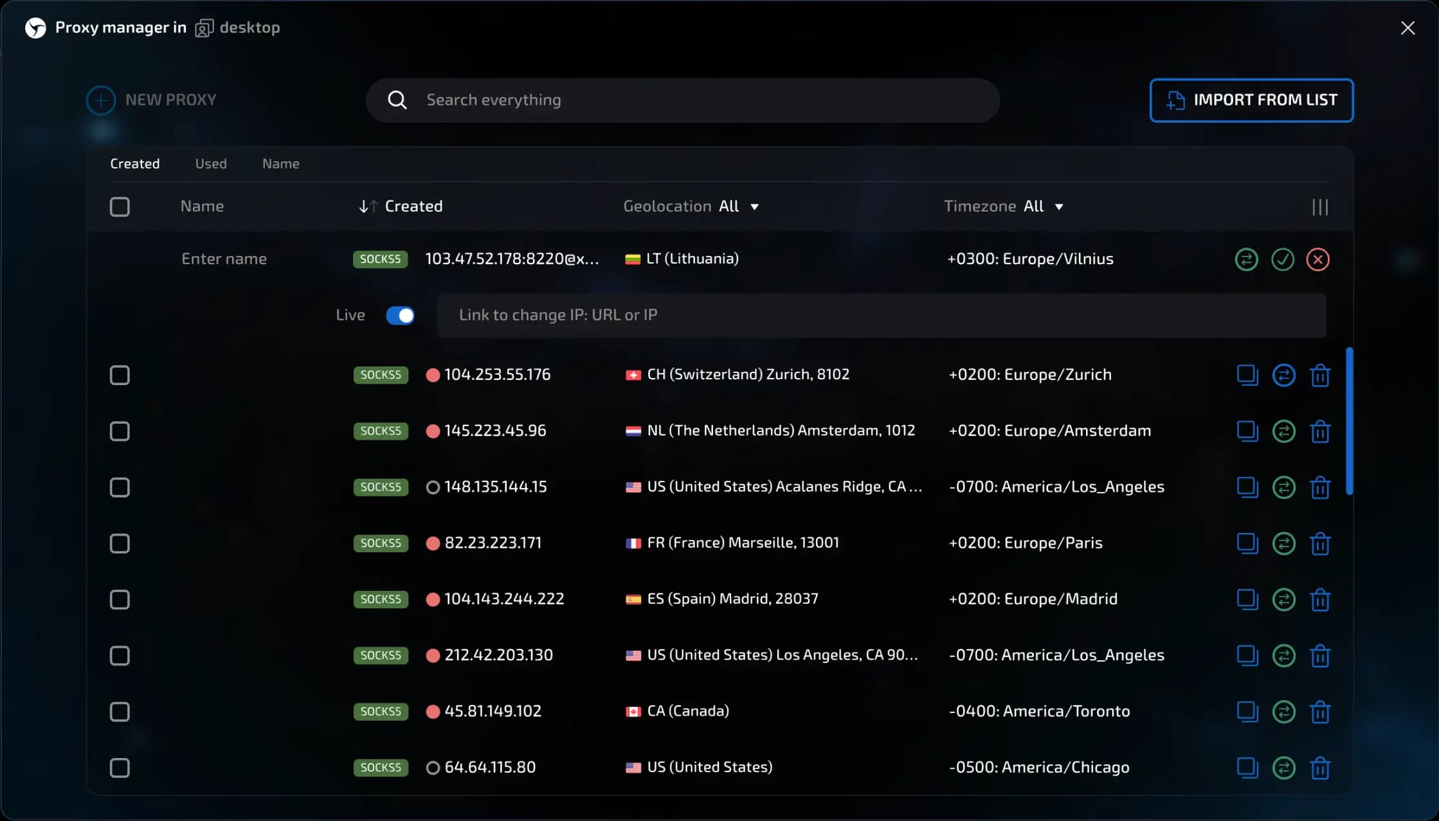The image size is (1439, 821).
Task: Confirm the new Lithuania proxy entry
Action: (1283, 259)
